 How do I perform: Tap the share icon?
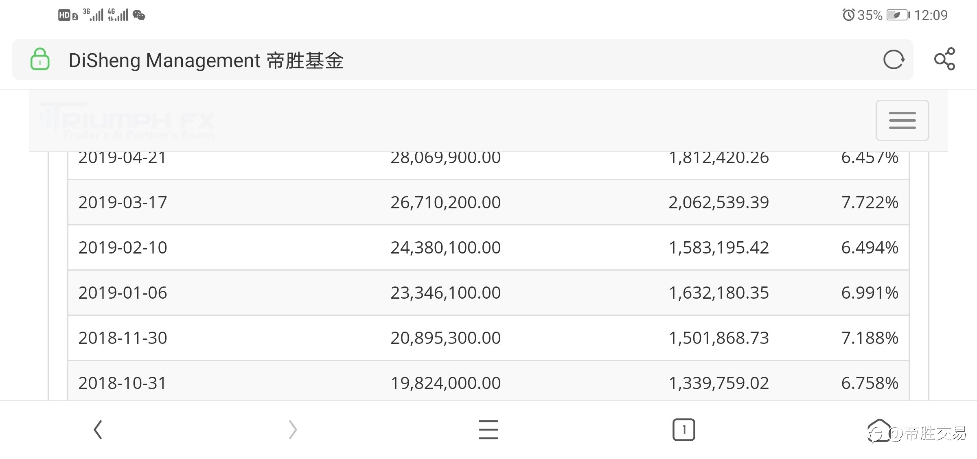click(944, 59)
